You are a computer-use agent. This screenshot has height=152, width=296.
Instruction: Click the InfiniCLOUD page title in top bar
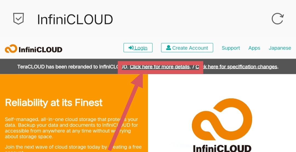tap(75, 19)
